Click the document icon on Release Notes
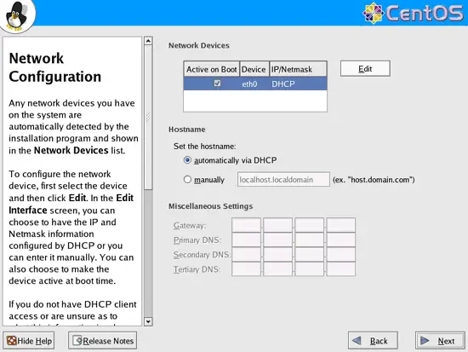This screenshot has width=468, height=352. click(77, 340)
